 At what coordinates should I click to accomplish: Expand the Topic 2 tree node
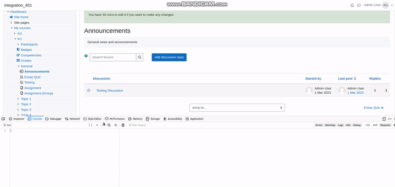[18, 104]
